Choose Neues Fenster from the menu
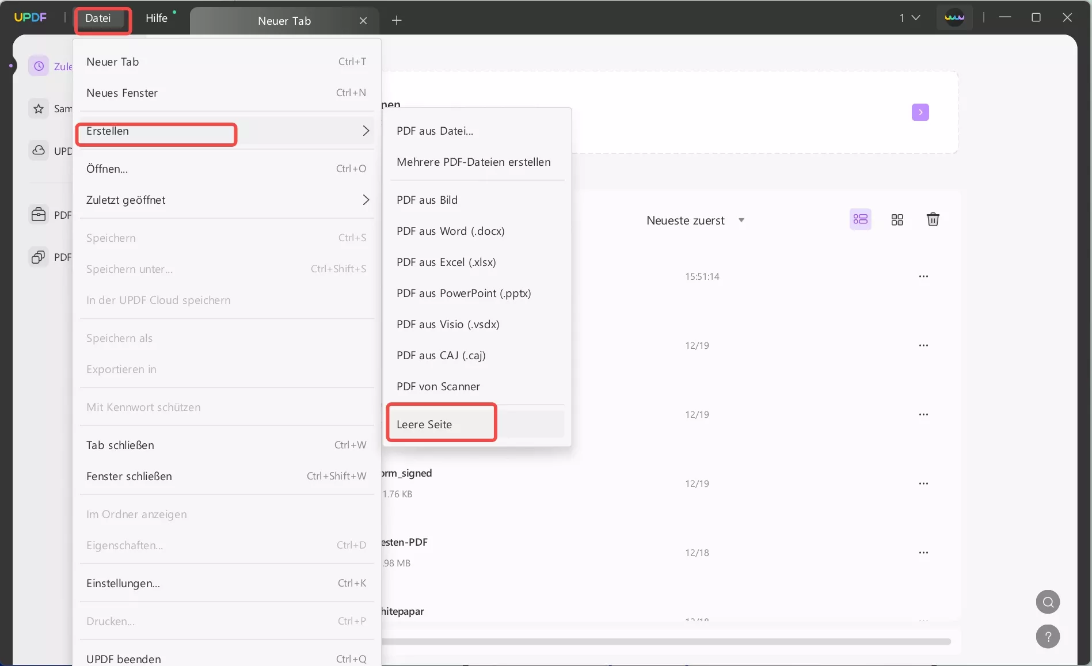This screenshot has height=666, width=1092. [227, 93]
